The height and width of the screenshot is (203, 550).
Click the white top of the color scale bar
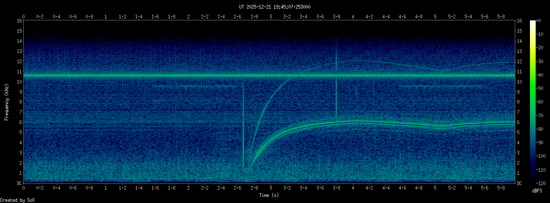point(532,22)
